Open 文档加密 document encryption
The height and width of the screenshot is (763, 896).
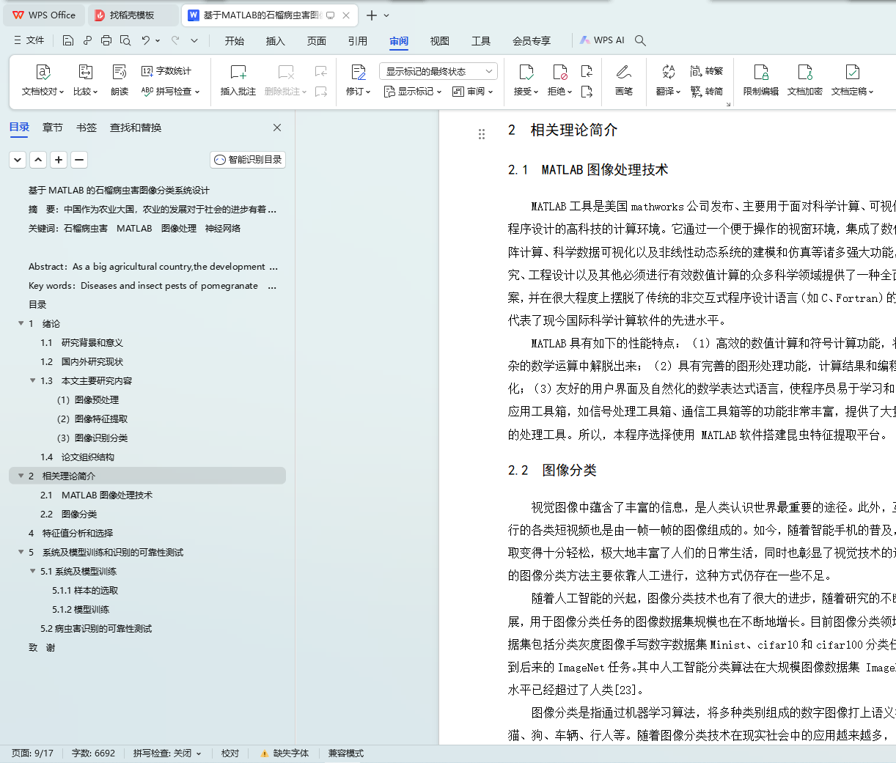click(x=805, y=81)
